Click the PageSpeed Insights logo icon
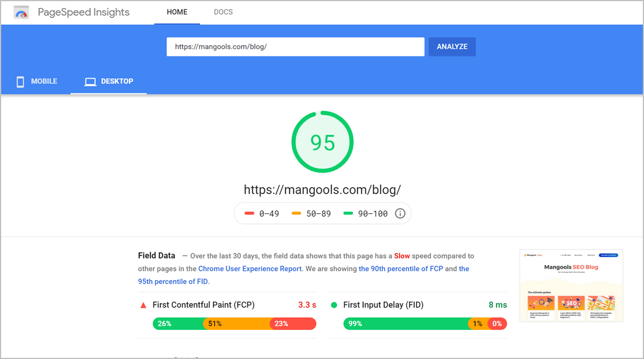The width and height of the screenshot is (644, 359). pyautogui.click(x=21, y=12)
